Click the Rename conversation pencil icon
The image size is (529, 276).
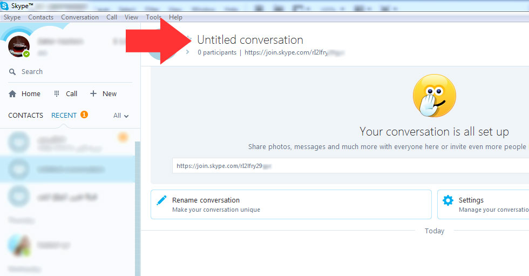point(161,200)
